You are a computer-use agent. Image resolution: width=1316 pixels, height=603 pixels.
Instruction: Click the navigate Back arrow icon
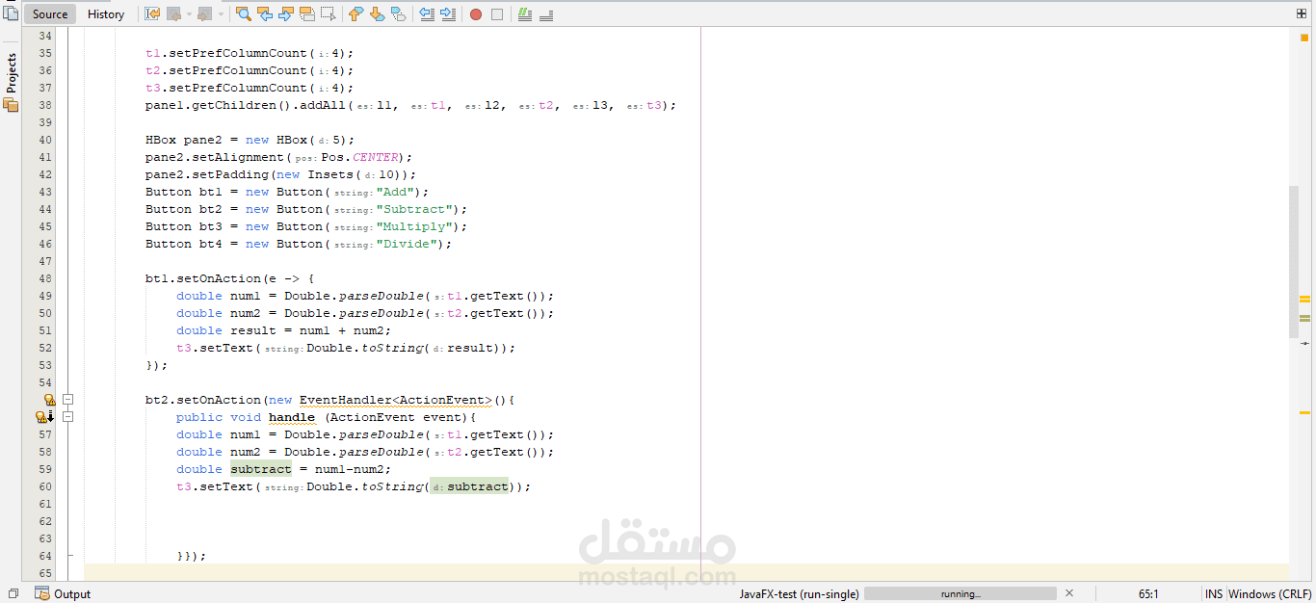click(174, 13)
